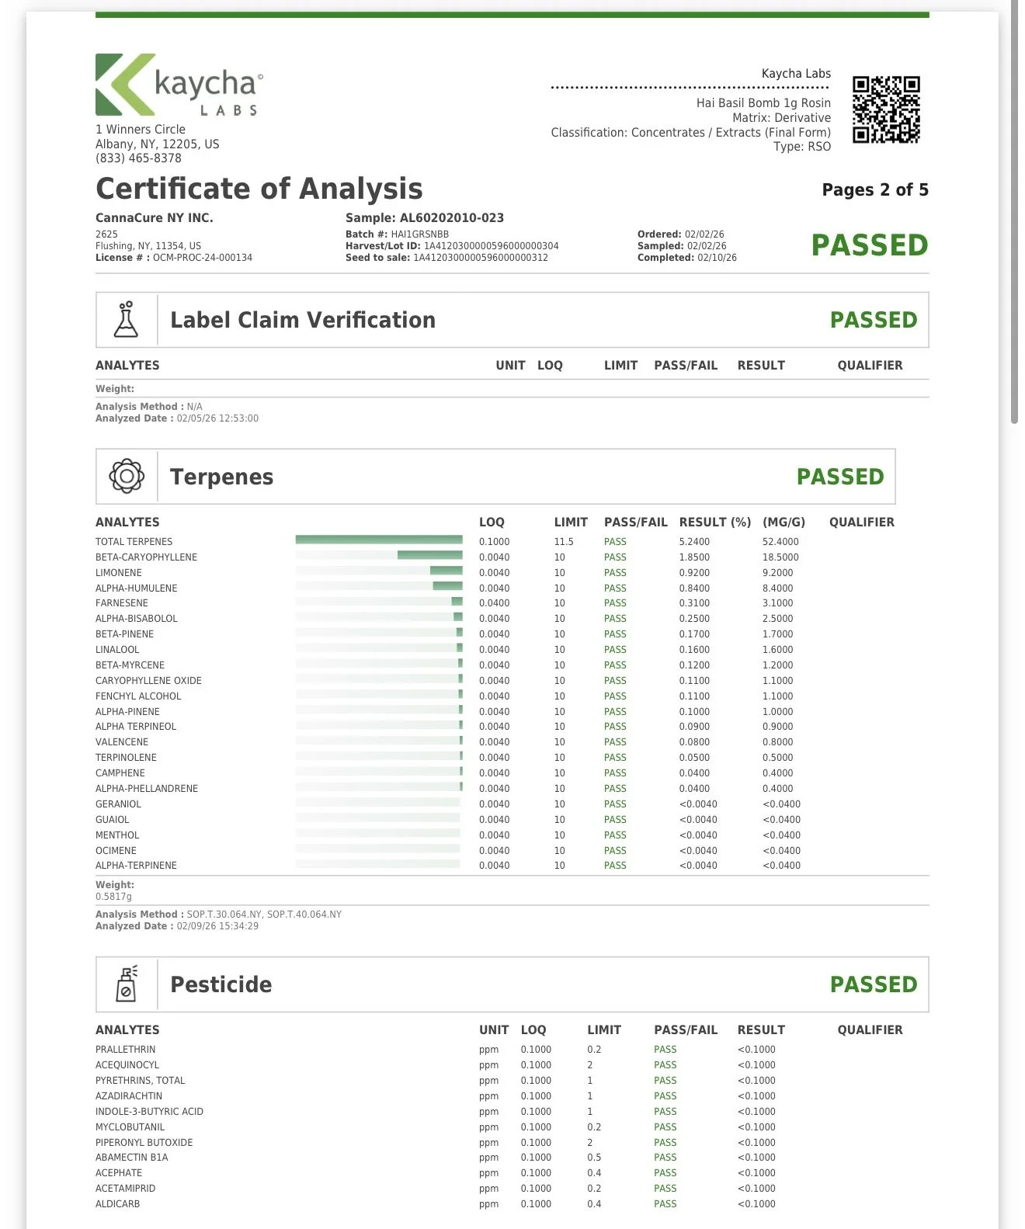This screenshot has width=1025, height=1229.
Task: Click the flask icon beside Label Claim Verification
Action: (126, 320)
